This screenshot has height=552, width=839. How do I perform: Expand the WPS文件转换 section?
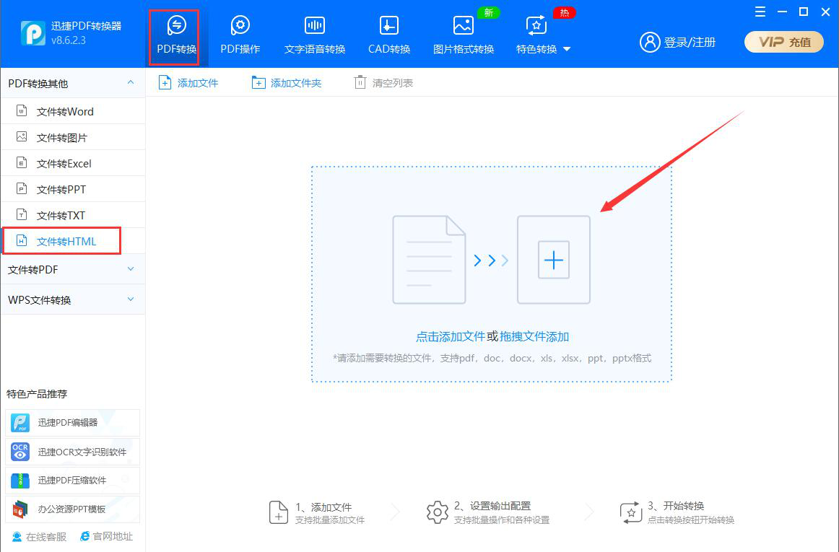coord(73,299)
